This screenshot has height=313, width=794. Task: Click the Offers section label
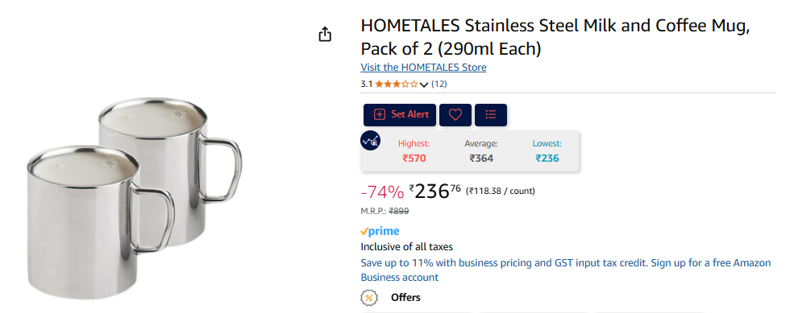click(x=405, y=298)
